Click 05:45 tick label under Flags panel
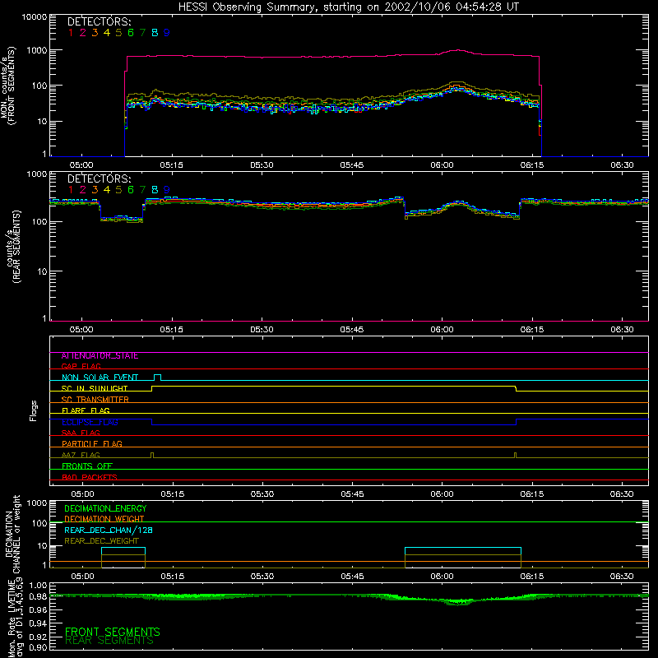Screen dimensions: 658x658 [x=353, y=494]
